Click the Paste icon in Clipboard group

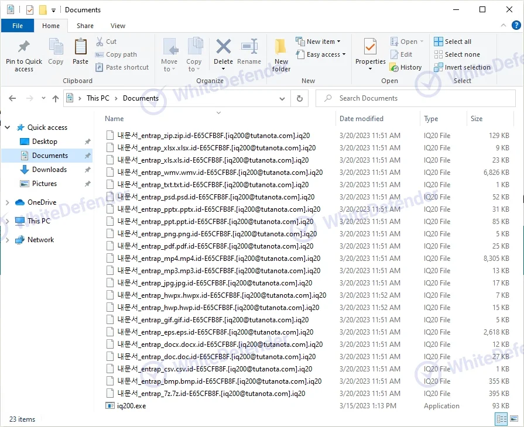pyautogui.click(x=81, y=47)
